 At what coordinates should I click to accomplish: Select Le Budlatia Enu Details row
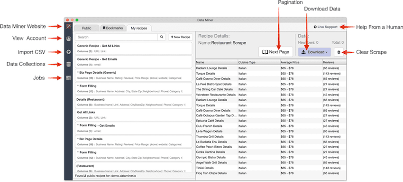point(271,142)
